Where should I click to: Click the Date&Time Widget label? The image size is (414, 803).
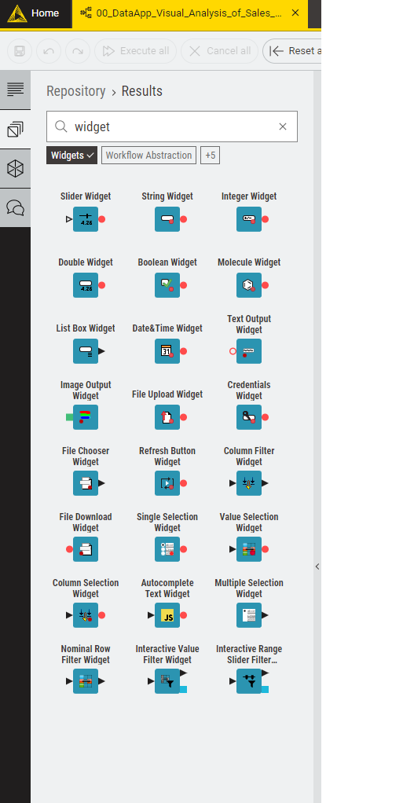pyautogui.click(x=167, y=328)
